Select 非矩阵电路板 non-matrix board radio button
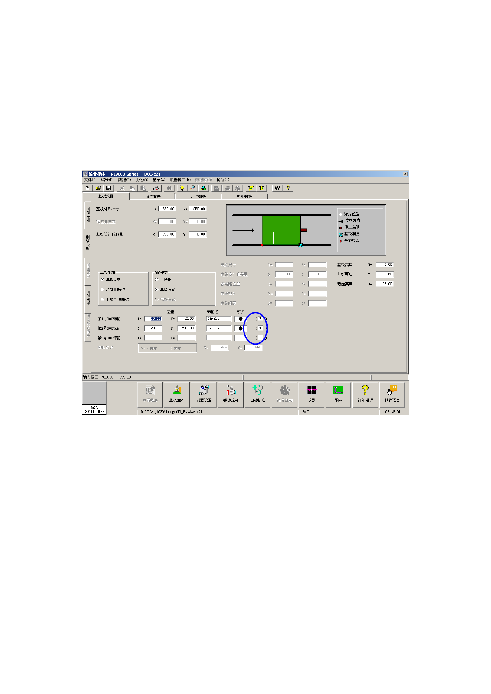 point(103,299)
